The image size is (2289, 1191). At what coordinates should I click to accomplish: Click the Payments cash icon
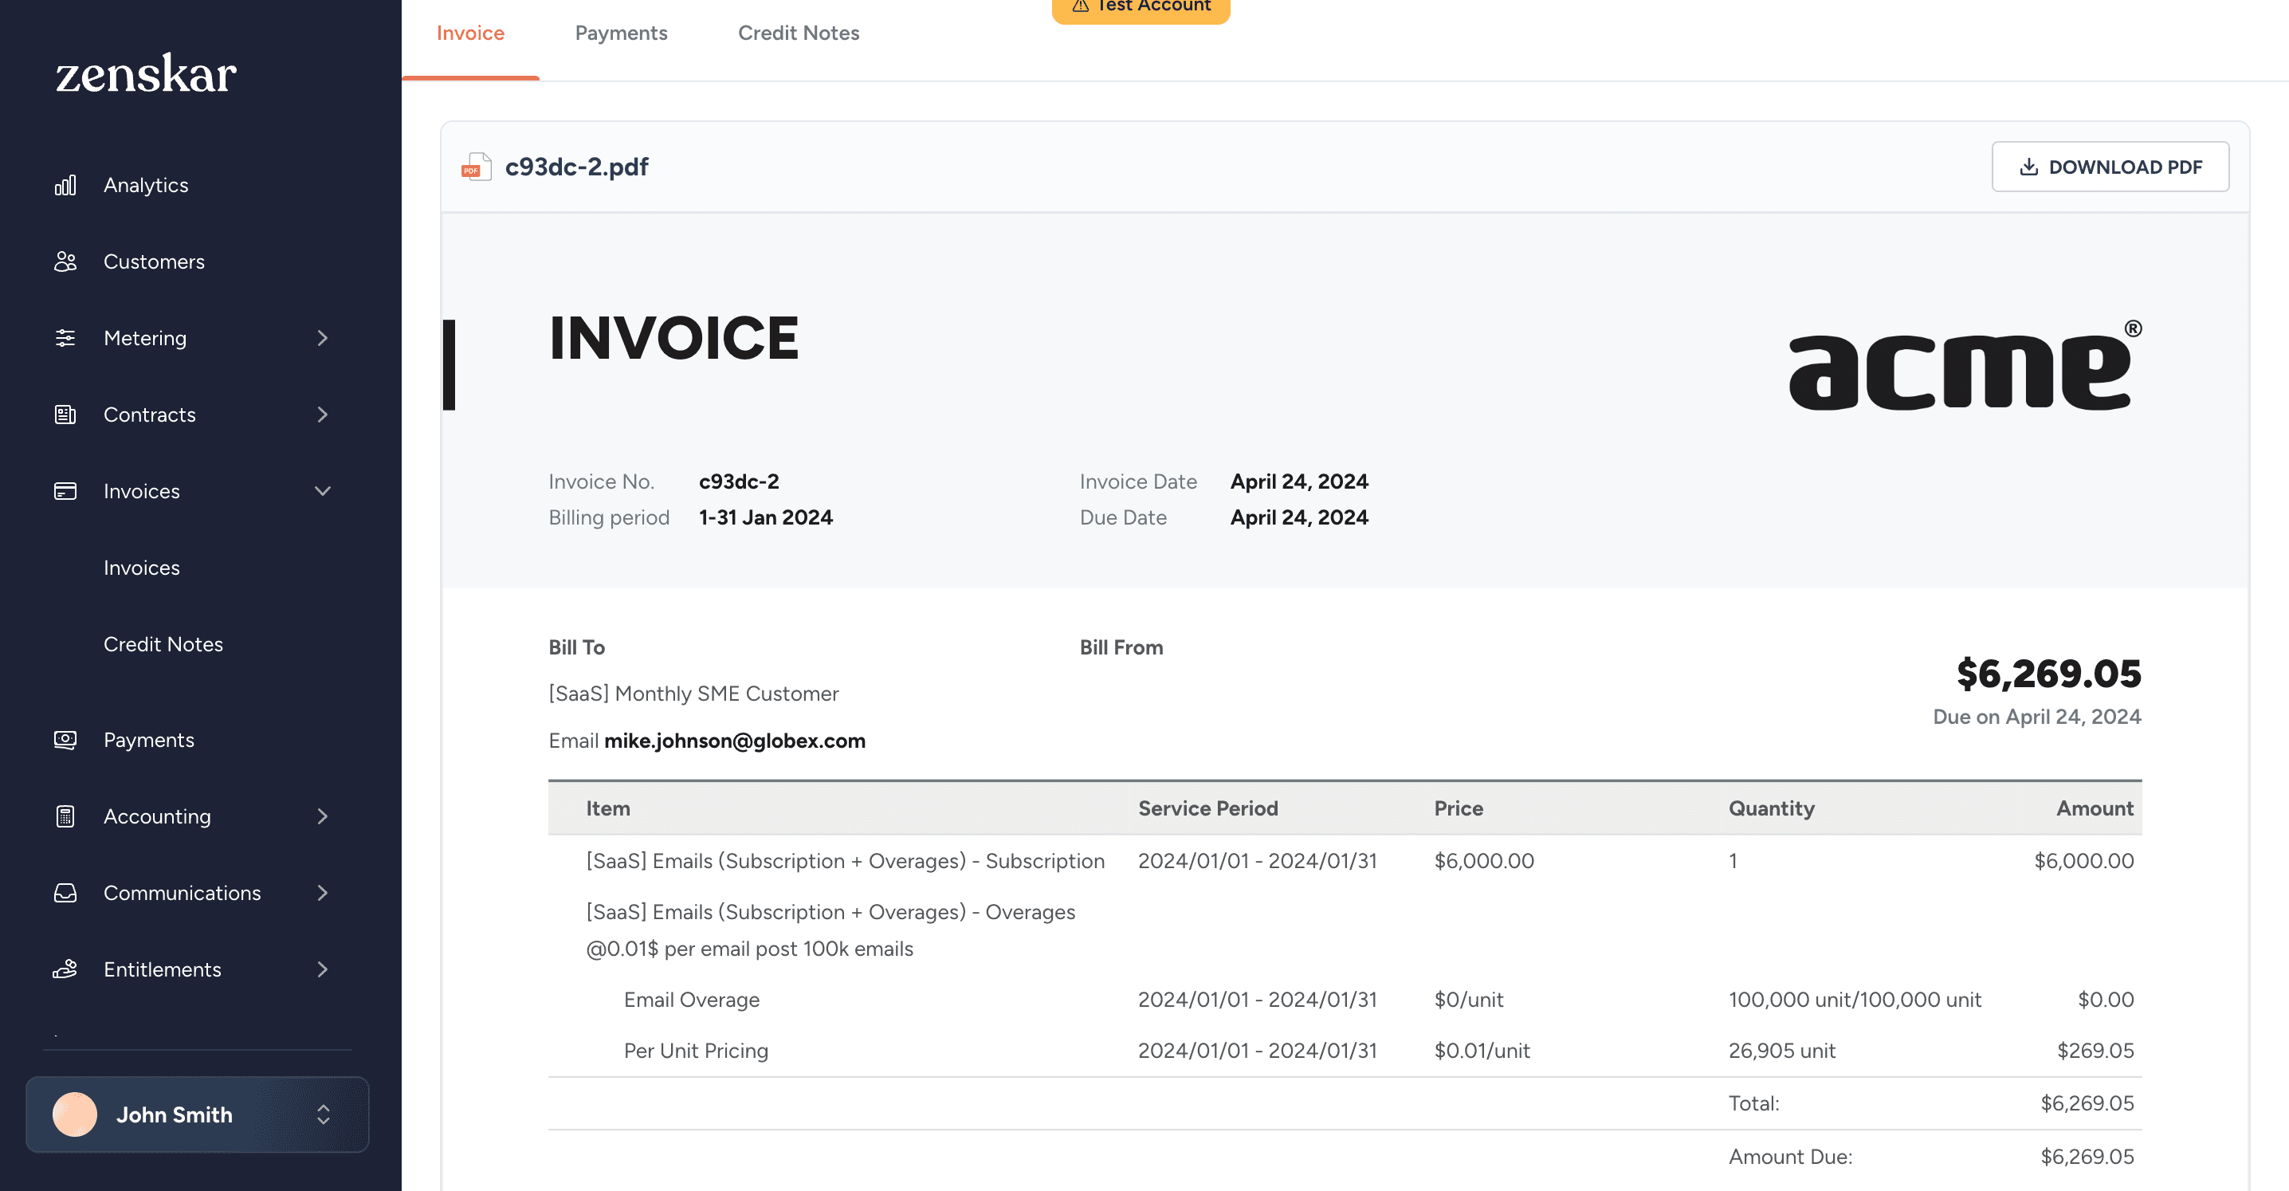65,740
